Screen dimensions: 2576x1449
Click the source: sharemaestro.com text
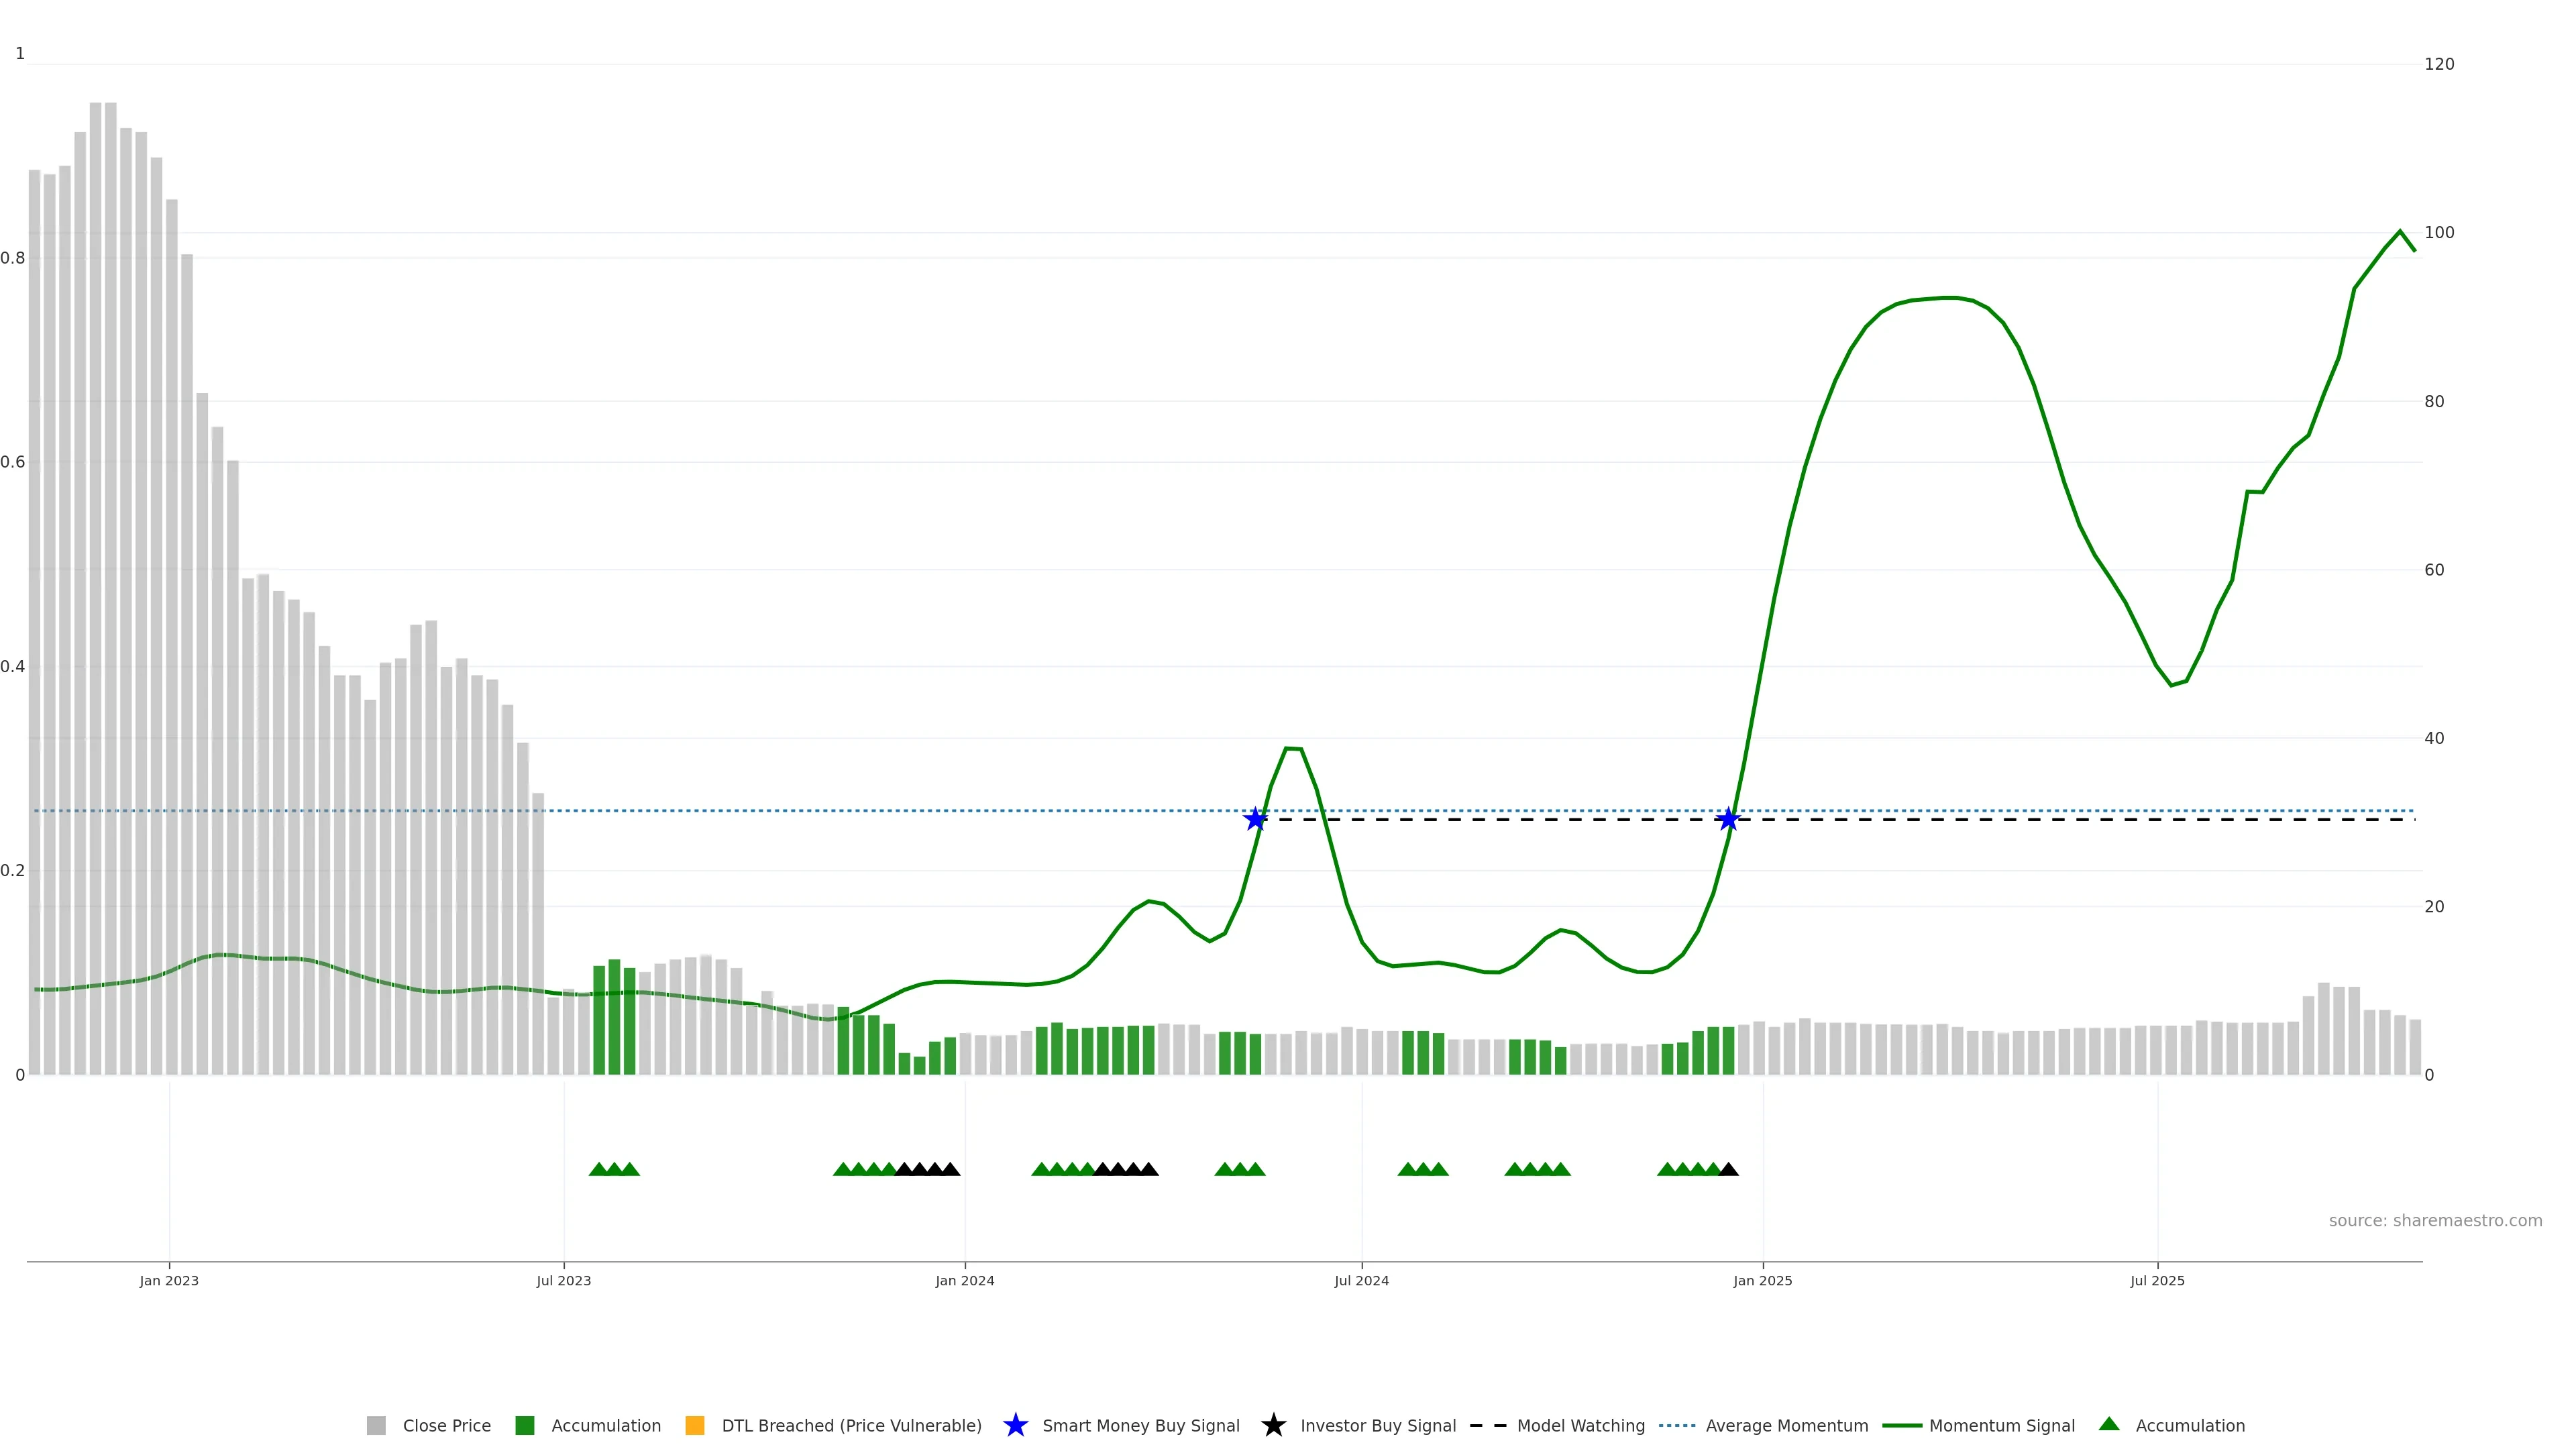pos(2435,1221)
